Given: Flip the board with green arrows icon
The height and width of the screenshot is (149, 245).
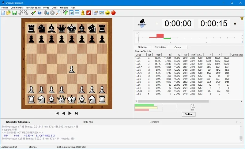Looking at the screenshot, I should pos(65,13).
